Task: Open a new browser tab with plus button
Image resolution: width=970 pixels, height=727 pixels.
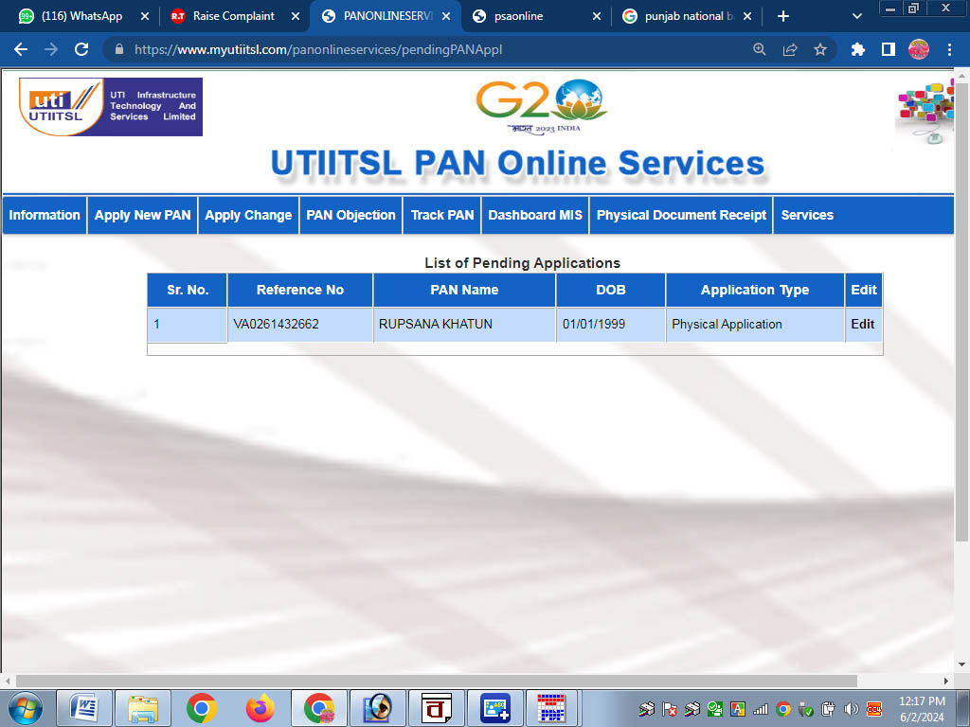Action: pyautogui.click(x=782, y=16)
